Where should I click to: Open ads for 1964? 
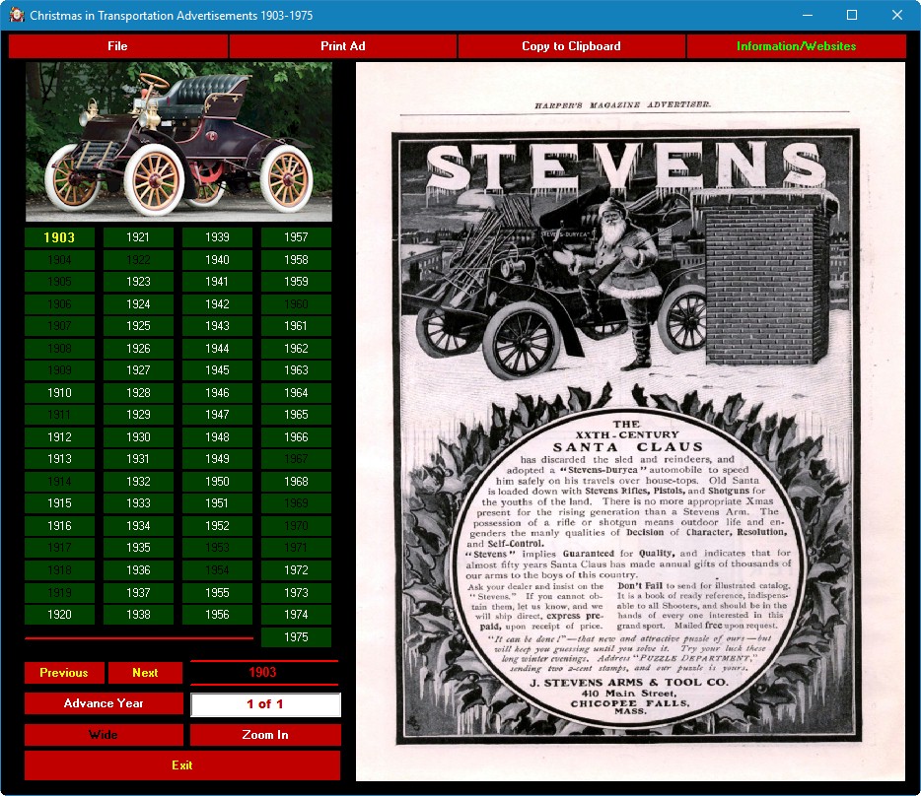pos(296,393)
